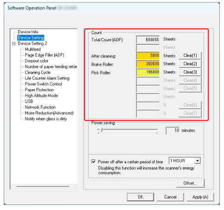Image resolution: width=224 pixels, height=210 pixels.
Task: Toggle Power off after certain period checkbox
Action: [x=93, y=161]
